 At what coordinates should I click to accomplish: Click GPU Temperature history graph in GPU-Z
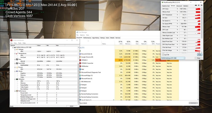pos(194,15)
